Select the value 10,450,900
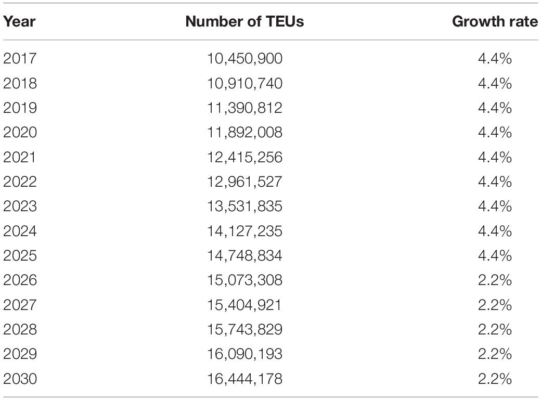 [x=244, y=58]
